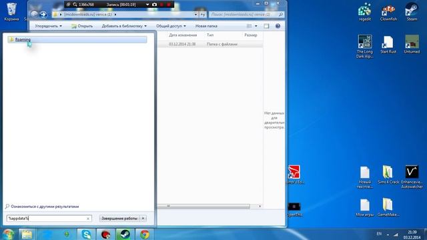This screenshot has width=427, height=240.
Task: Launch Clownfish desktop shortcut
Action: click(388, 12)
